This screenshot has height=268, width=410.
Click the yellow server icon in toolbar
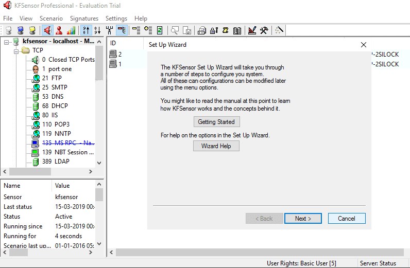coord(32,30)
